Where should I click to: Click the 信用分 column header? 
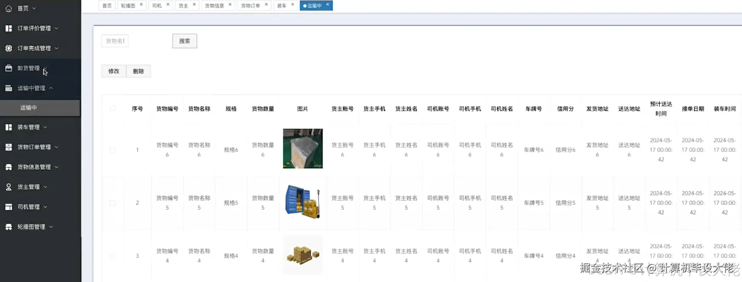pyautogui.click(x=565, y=109)
